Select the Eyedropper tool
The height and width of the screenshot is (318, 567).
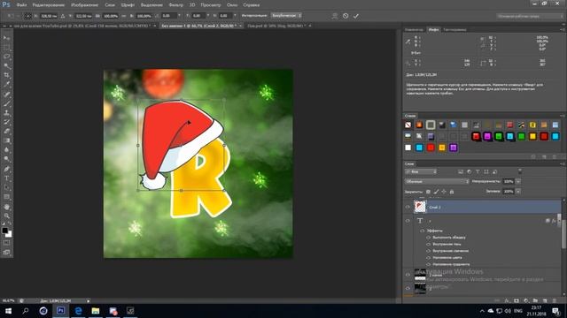point(6,85)
